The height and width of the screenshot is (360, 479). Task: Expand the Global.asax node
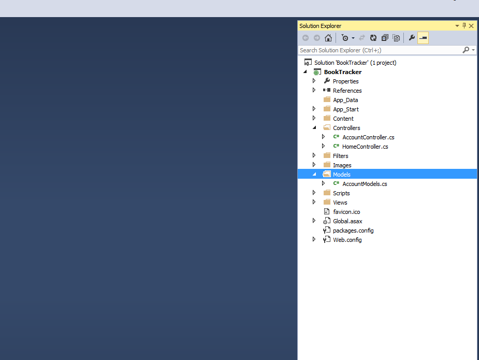point(314,221)
